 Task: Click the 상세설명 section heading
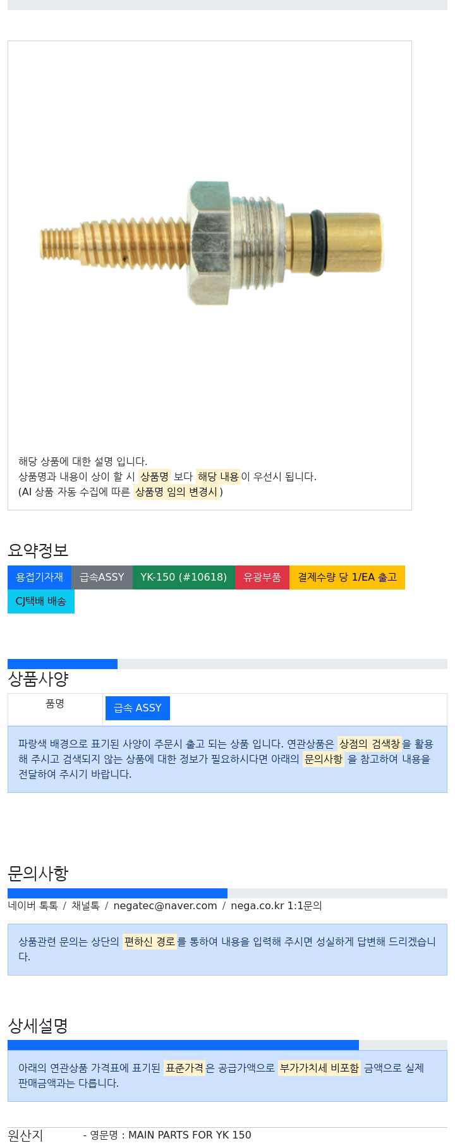[38, 1025]
